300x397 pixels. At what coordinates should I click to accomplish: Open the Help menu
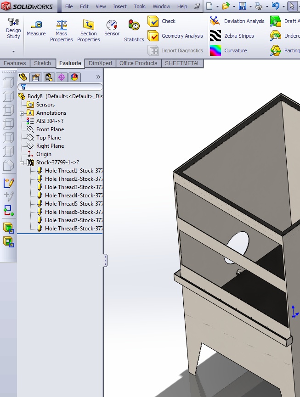click(182, 6)
